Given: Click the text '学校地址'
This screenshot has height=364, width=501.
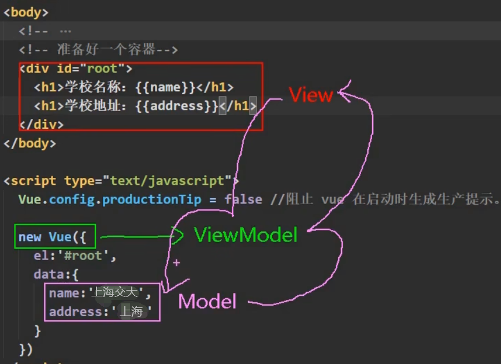Looking at the screenshot, I should (93, 106).
